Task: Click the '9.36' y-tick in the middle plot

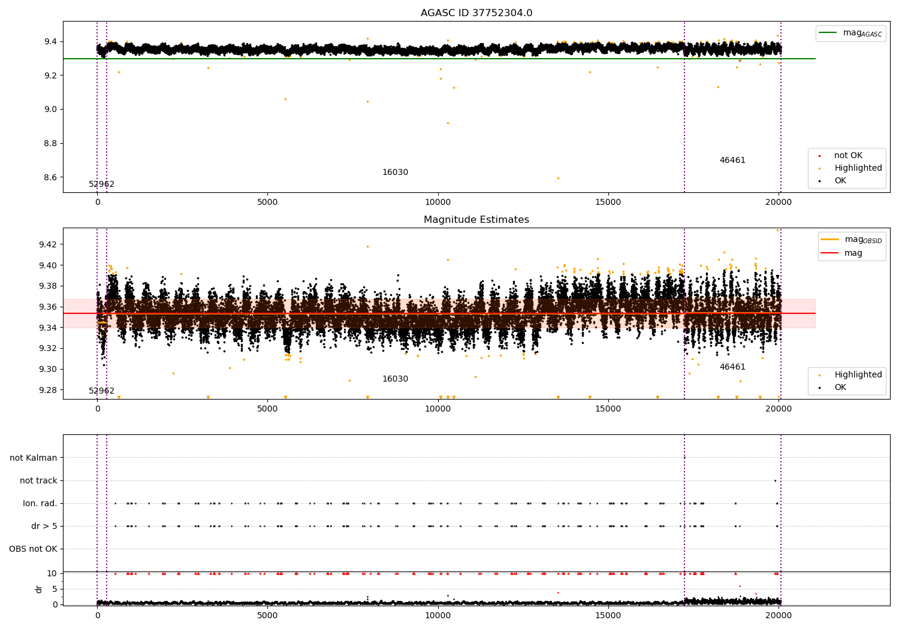Action: 49,307
